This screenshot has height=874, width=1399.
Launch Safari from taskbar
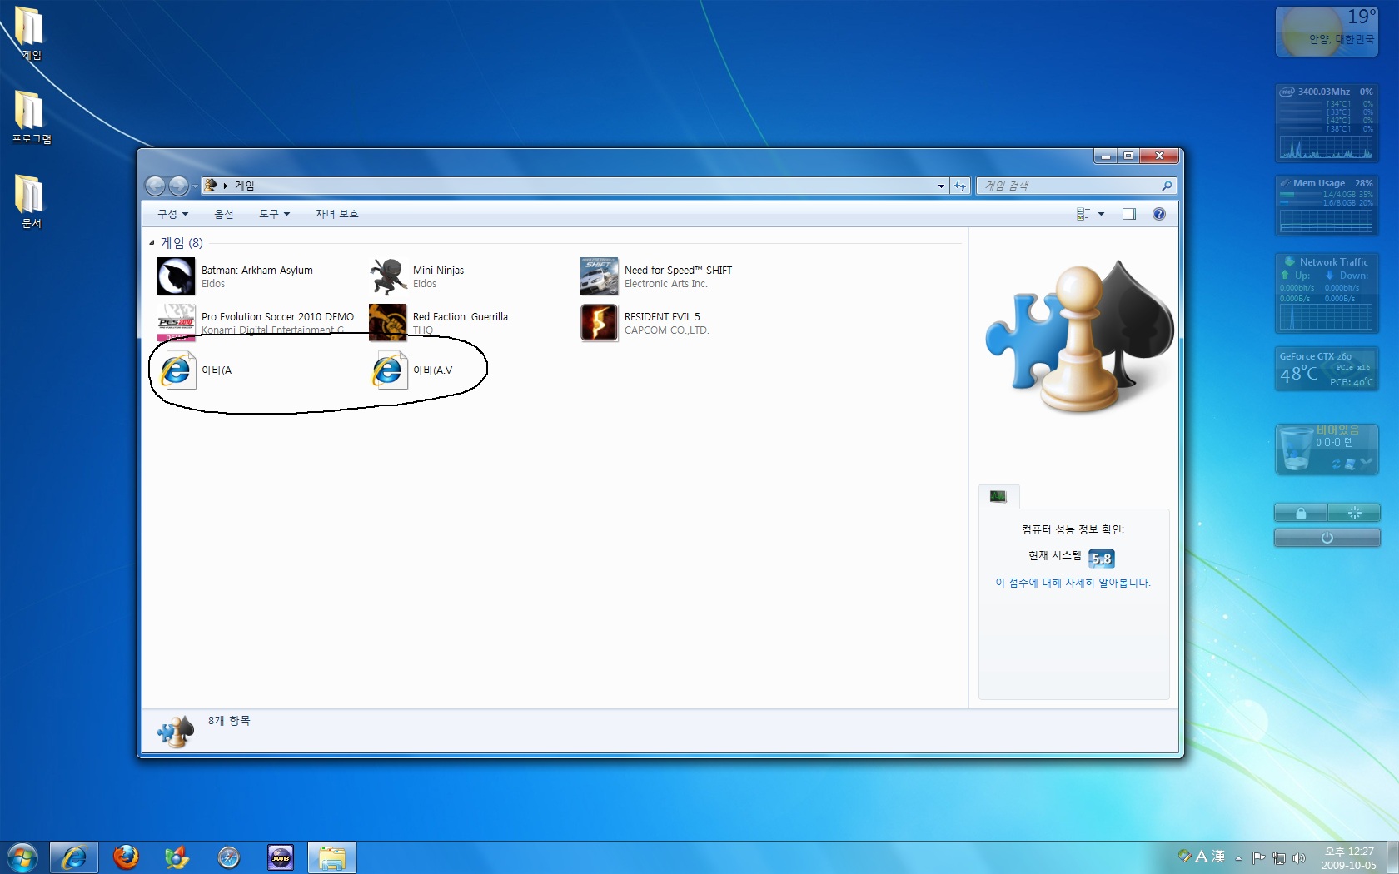[228, 857]
